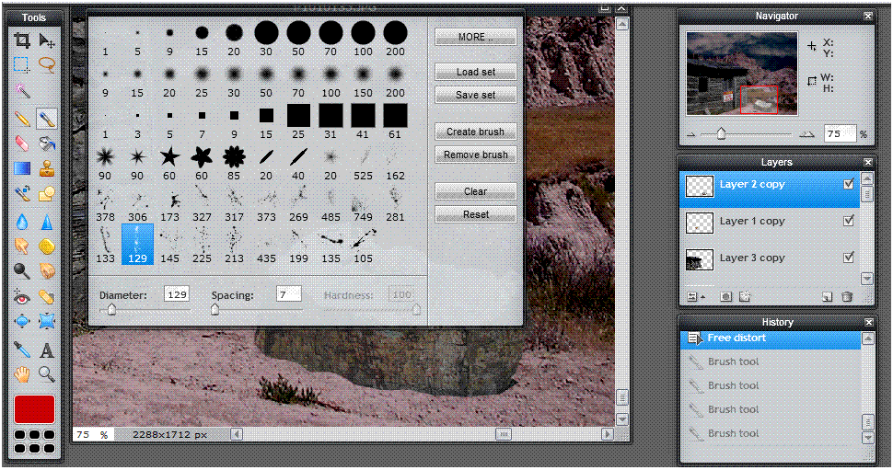This screenshot has height=470, width=893.
Task: Select the Lasso tool
Action: [x=46, y=65]
